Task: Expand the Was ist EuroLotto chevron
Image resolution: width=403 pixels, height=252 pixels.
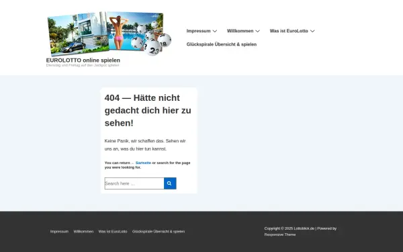Action: 312,31
